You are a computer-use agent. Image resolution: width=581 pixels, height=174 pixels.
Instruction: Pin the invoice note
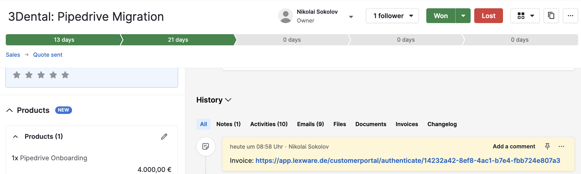(547, 146)
